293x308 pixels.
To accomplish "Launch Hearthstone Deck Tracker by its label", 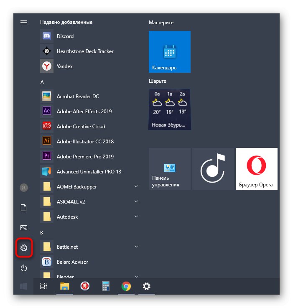I will [x=85, y=51].
